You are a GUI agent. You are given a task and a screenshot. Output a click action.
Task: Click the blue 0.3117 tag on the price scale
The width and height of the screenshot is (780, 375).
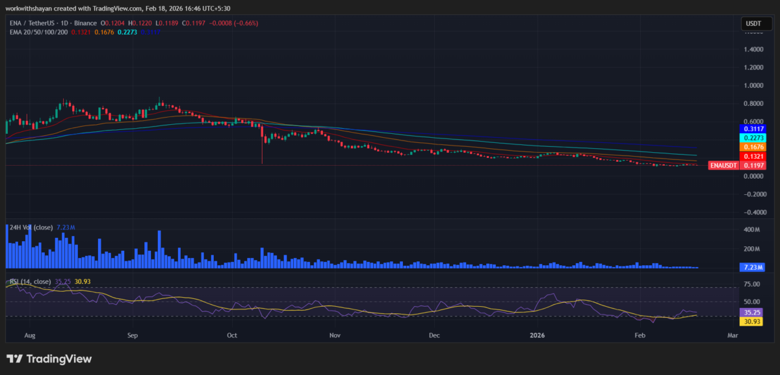[x=752, y=129]
